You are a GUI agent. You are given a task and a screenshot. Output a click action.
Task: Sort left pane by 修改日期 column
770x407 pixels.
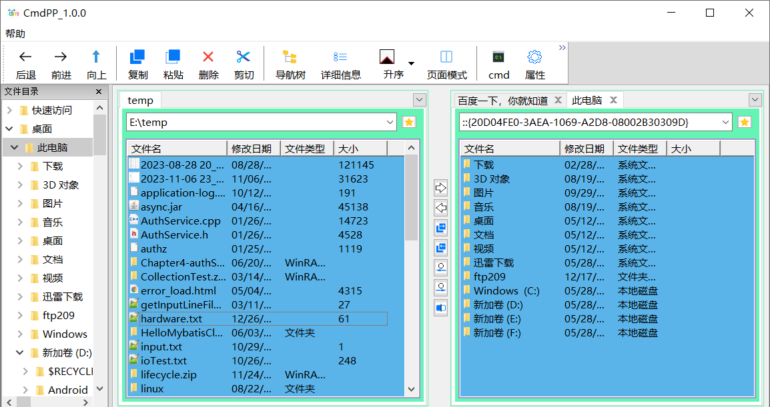pyautogui.click(x=254, y=149)
